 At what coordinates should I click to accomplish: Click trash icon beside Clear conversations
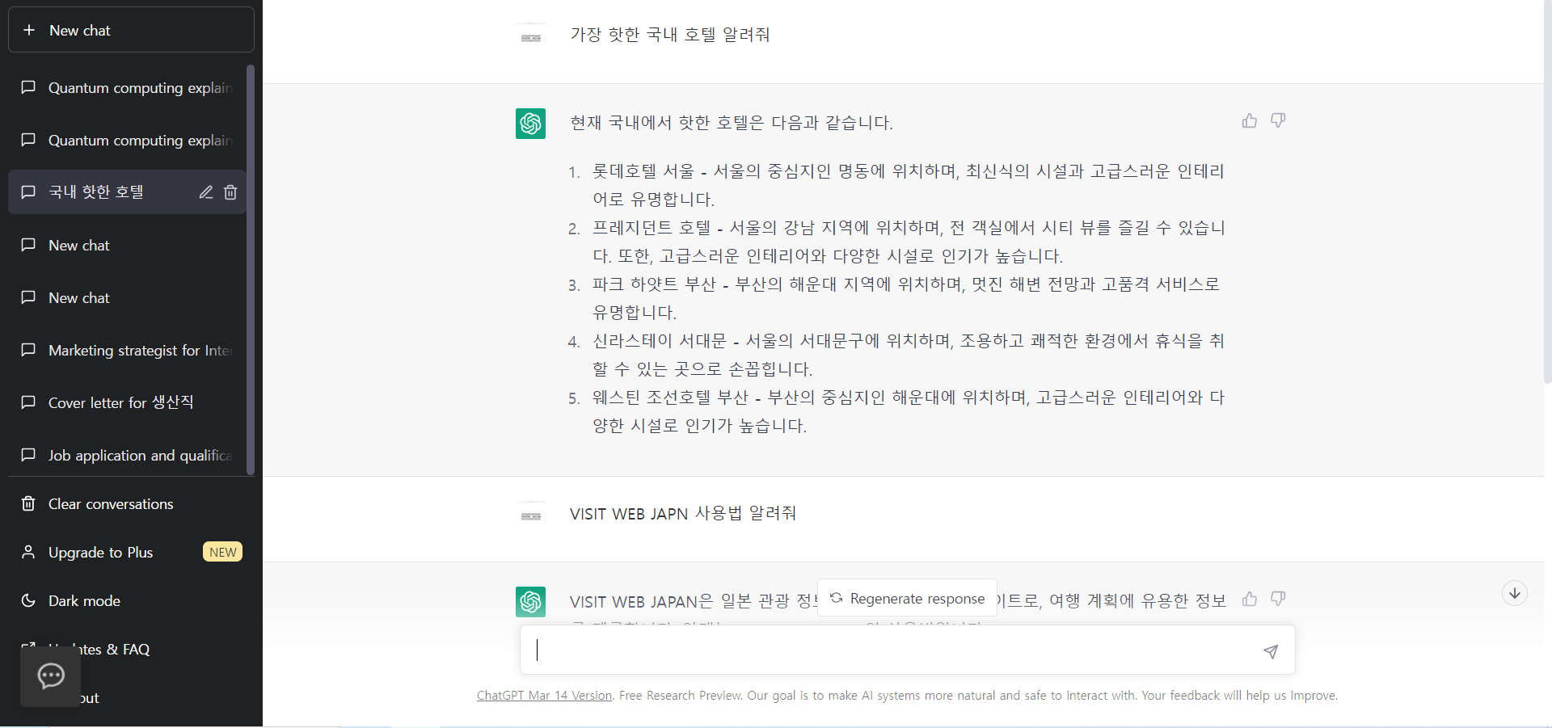pyautogui.click(x=28, y=503)
